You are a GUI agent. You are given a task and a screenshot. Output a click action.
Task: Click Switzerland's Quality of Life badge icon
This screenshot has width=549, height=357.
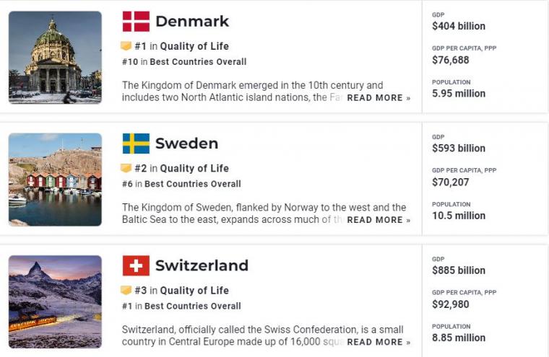point(126,290)
